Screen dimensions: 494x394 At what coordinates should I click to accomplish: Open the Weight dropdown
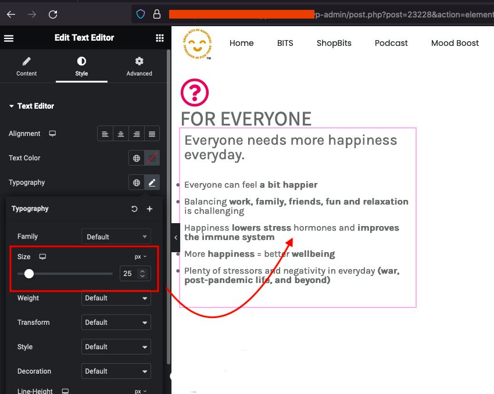coord(116,298)
